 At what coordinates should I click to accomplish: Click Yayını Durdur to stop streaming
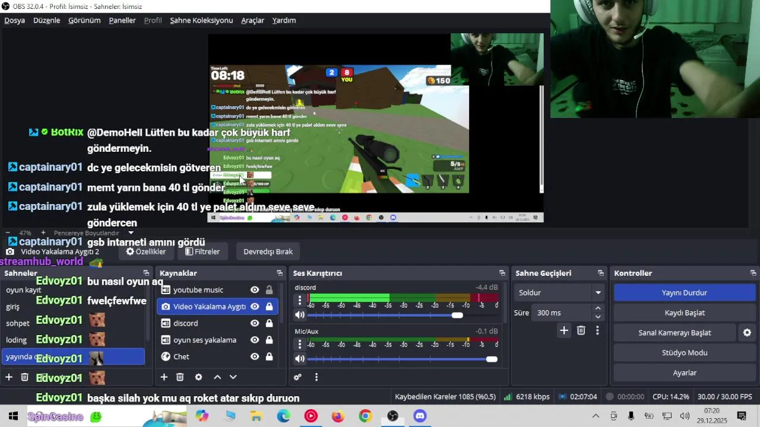click(684, 292)
